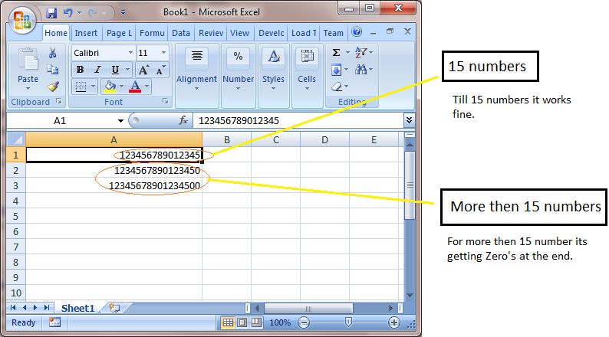
Task: Click the Clear eraser icon
Action: [337, 87]
